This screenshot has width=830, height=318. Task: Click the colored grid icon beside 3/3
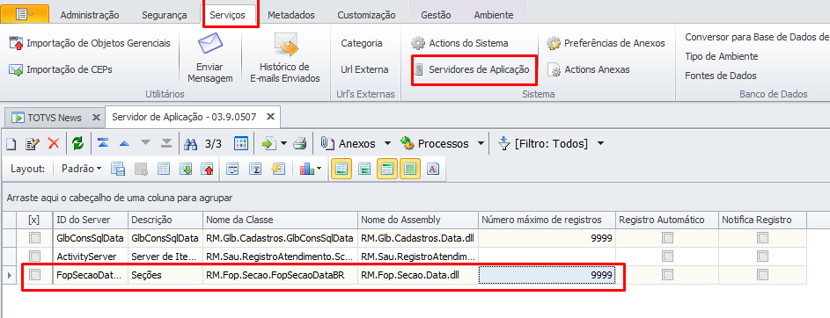(241, 143)
